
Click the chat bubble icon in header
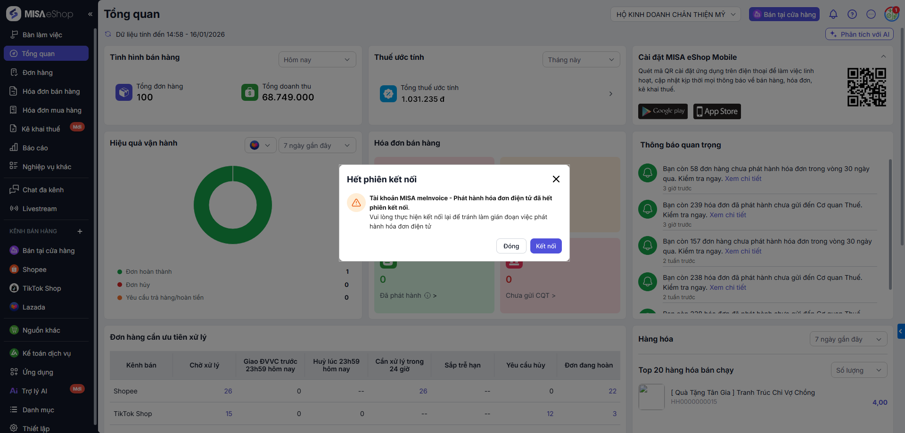871,14
